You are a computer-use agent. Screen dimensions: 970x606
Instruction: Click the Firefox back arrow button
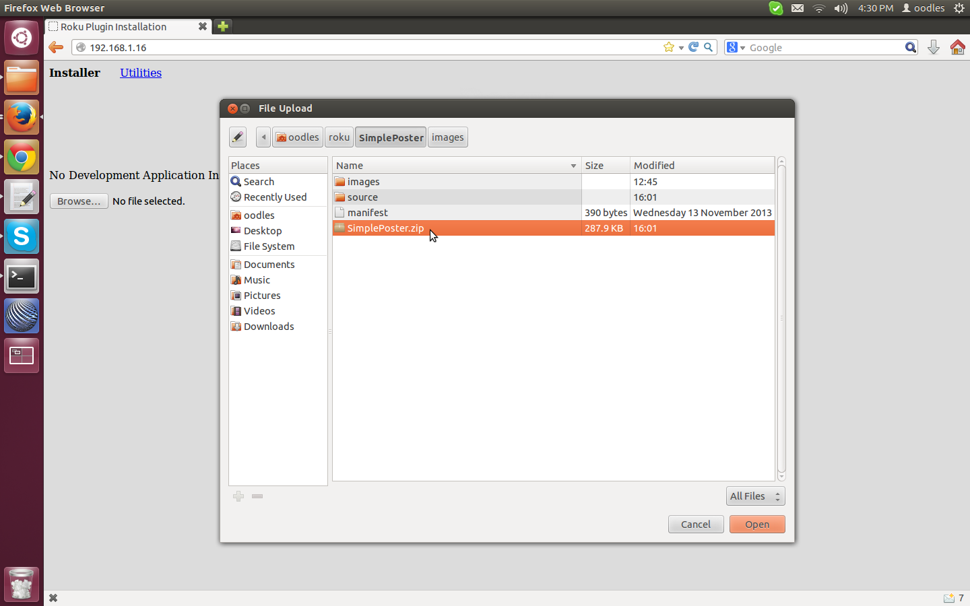[57, 47]
